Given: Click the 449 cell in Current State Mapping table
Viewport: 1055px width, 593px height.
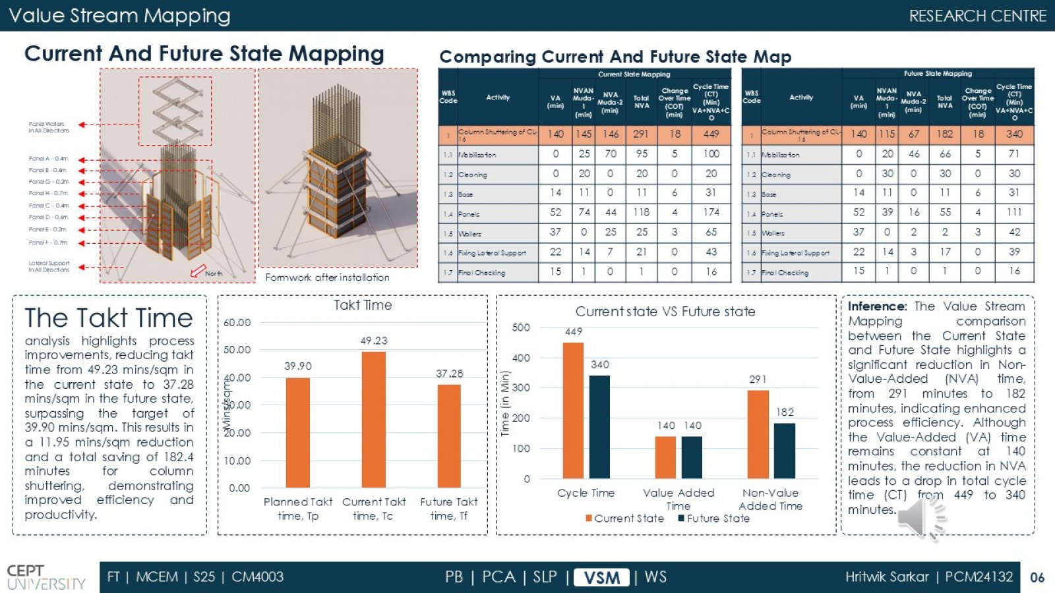Looking at the screenshot, I should (x=711, y=134).
